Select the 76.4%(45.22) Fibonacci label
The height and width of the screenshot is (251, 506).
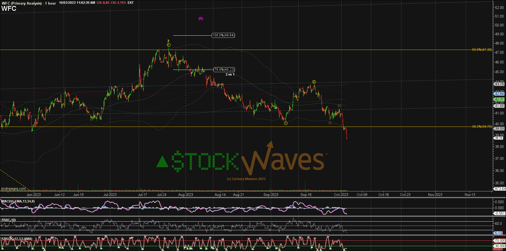coord(224,70)
